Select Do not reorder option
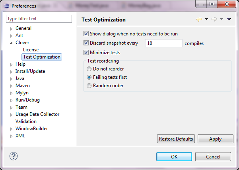 (89, 69)
